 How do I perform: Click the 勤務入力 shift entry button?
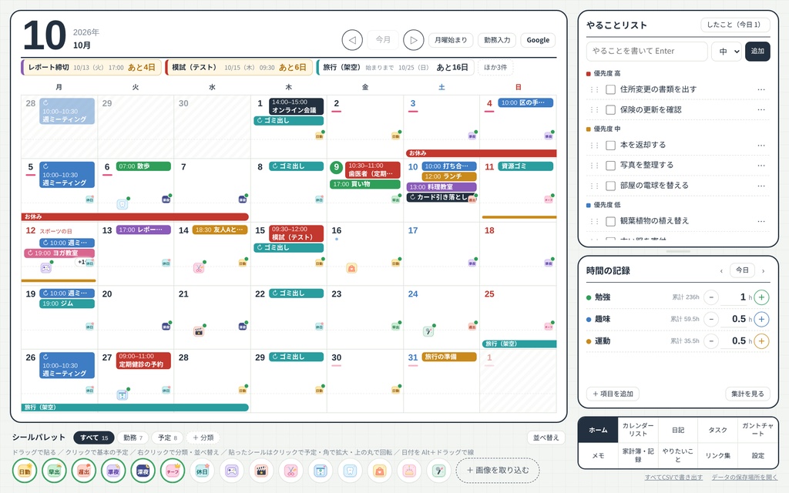(x=497, y=40)
